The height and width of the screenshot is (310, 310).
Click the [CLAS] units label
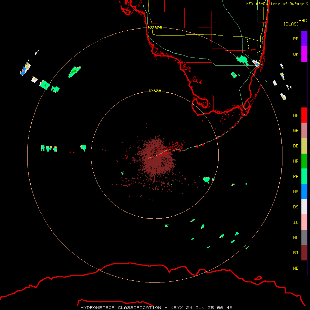291,24
